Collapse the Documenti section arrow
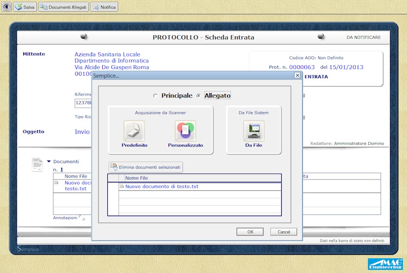Screen dimensions: 407x273 (49, 162)
